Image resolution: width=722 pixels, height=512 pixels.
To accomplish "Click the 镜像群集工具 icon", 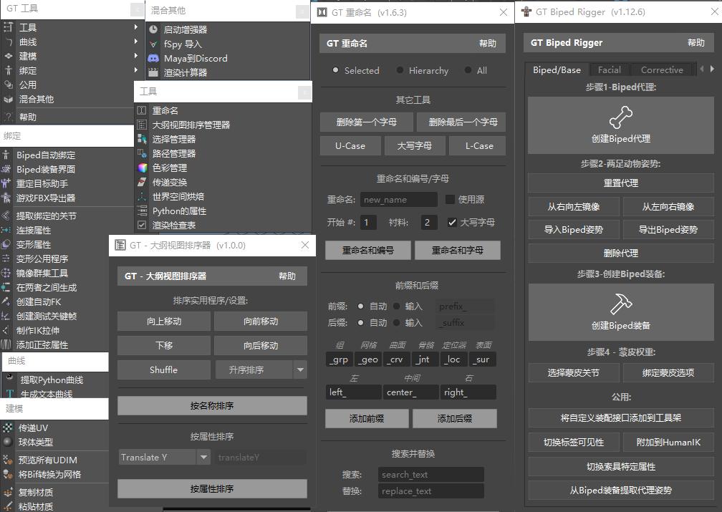I will click(x=6, y=273).
